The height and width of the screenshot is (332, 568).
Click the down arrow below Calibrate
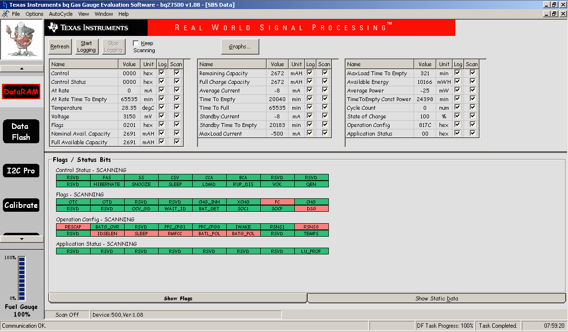pyautogui.click(x=22, y=239)
